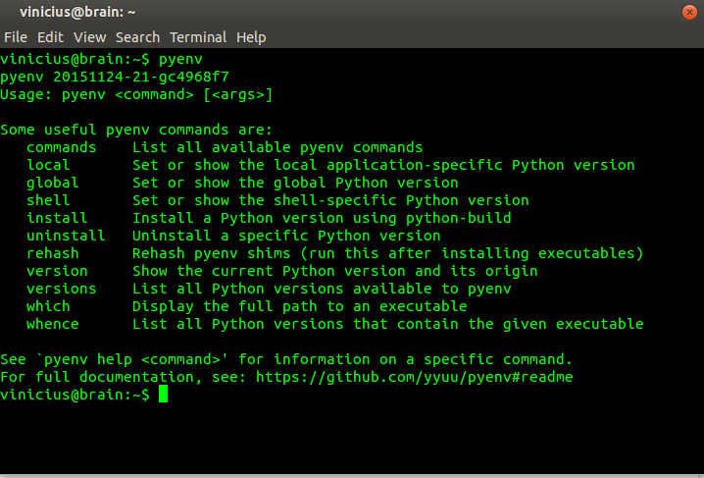Click the 'which' command name
704x478 pixels.
tap(48, 306)
